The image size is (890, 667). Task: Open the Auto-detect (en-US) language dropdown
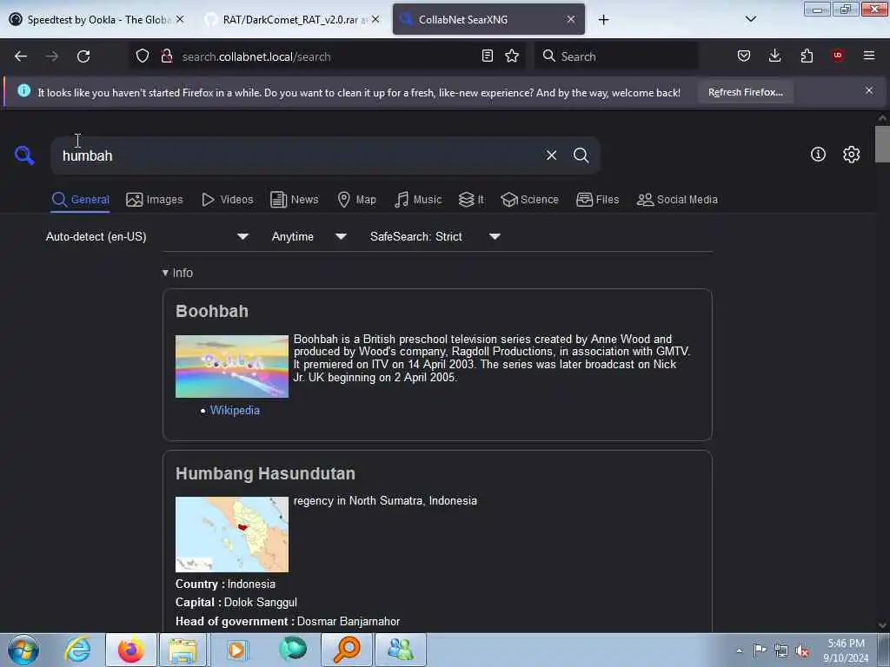click(146, 236)
